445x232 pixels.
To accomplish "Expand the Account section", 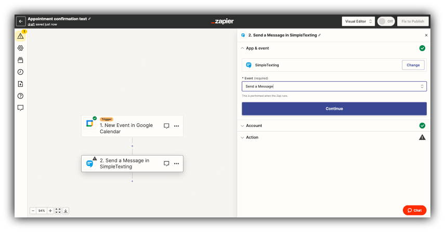I will [x=254, y=125].
